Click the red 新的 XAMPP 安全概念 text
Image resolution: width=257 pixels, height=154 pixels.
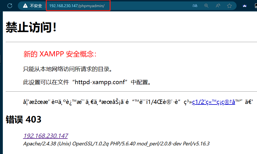[60, 54]
